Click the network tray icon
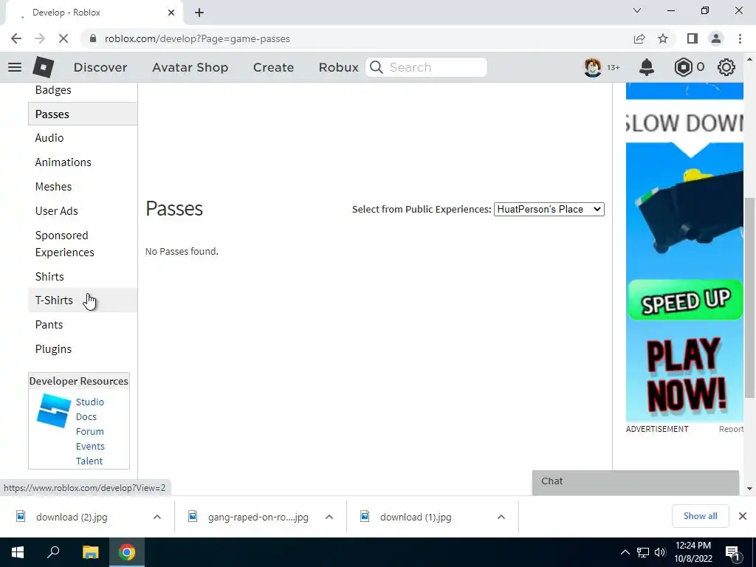Viewport: 756px width, 567px height. pos(643,552)
